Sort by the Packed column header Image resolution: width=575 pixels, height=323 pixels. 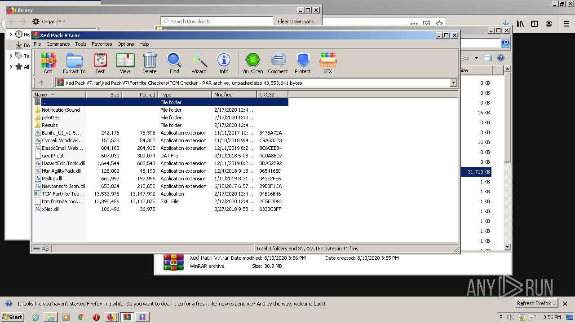pyautogui.click(x=140, y=94)
